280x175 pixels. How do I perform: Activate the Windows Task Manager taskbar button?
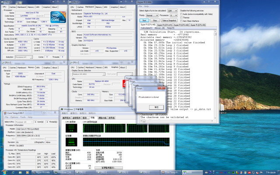click(x=63, y=172)
